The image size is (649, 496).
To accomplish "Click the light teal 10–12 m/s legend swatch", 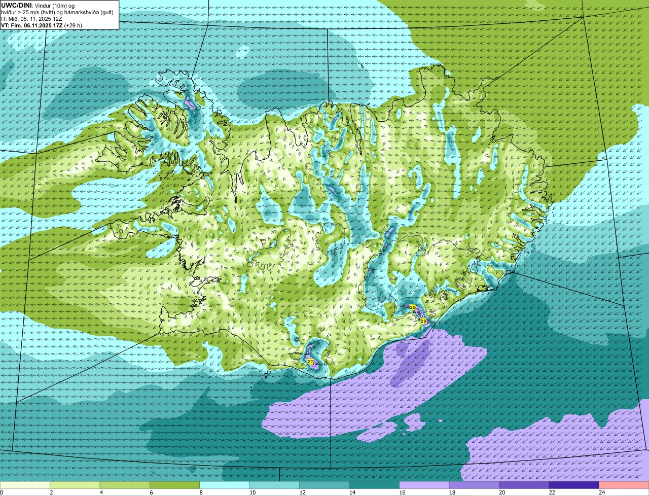I will [x=275, y=485].
